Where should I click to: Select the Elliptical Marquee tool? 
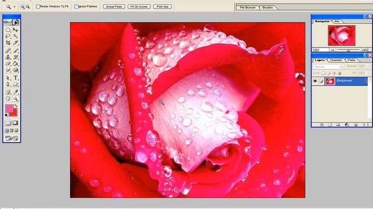coord(8,30)
